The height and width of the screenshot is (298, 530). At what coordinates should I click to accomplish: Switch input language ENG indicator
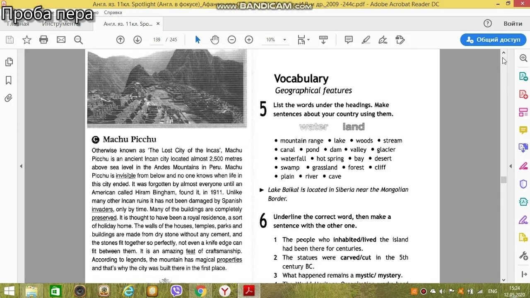coord(493,291)
